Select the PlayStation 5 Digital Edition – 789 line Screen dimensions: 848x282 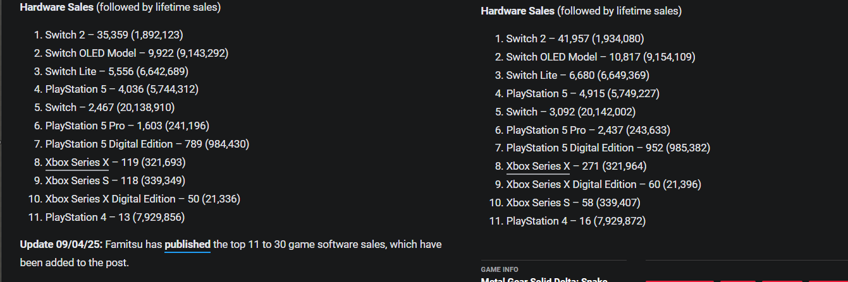coord(147,144)
